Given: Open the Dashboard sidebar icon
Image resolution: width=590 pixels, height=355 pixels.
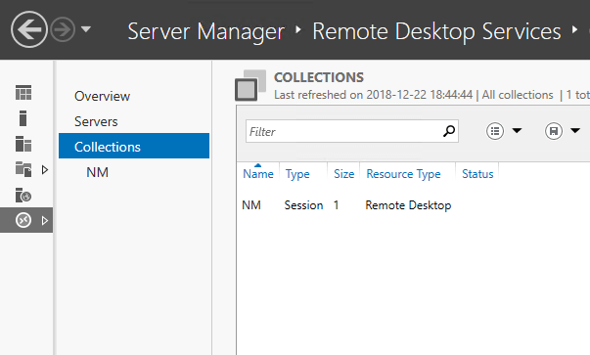Looking at the screenshot, I should click(23, 93).
